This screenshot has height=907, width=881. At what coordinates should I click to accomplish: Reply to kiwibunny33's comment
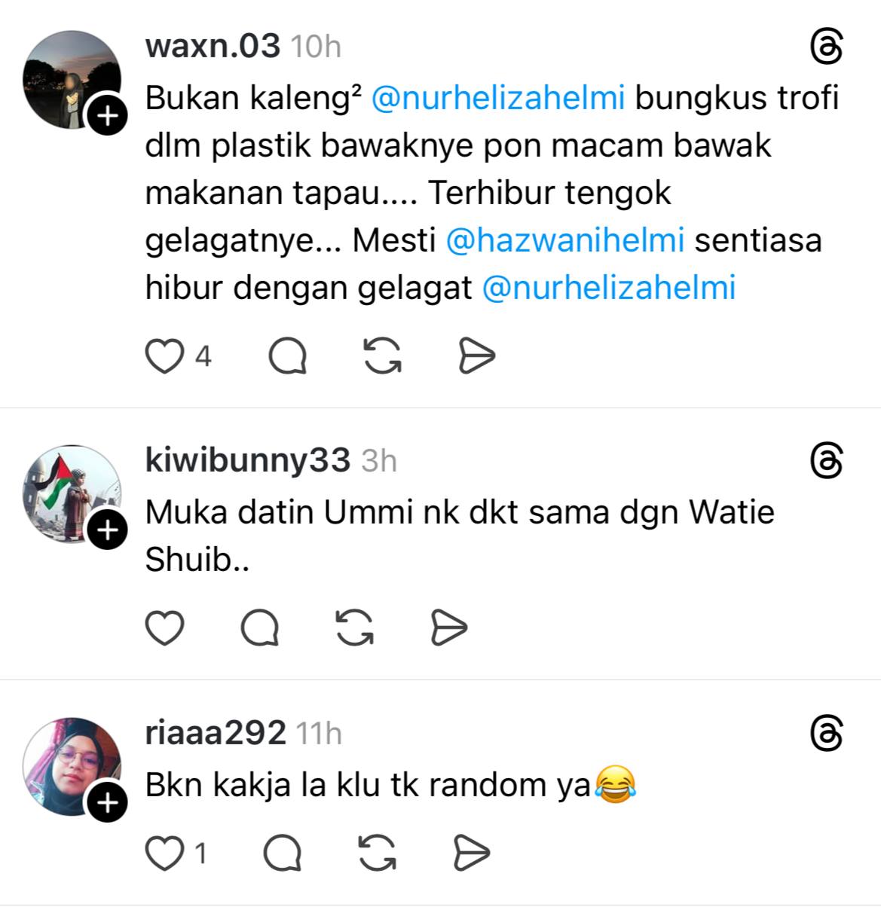click(x=260, y=628)
